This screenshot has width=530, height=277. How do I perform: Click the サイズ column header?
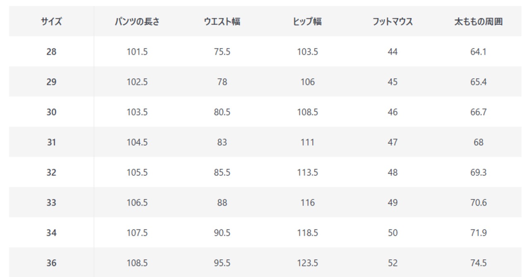point(51,22)
